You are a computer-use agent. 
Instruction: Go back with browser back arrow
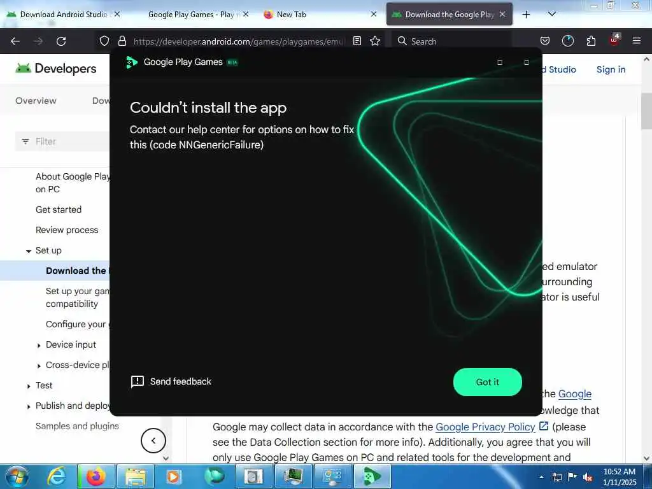click(x=15, y=41)
